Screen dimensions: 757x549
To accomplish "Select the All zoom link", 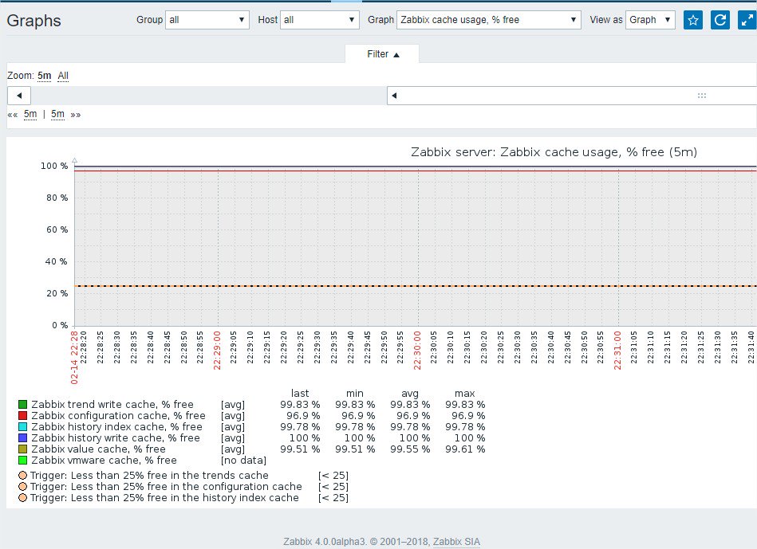I will click(x=63, y=76).
